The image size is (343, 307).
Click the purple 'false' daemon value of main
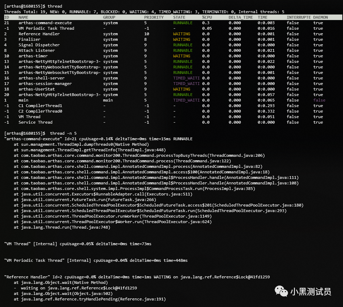[319, 100]
